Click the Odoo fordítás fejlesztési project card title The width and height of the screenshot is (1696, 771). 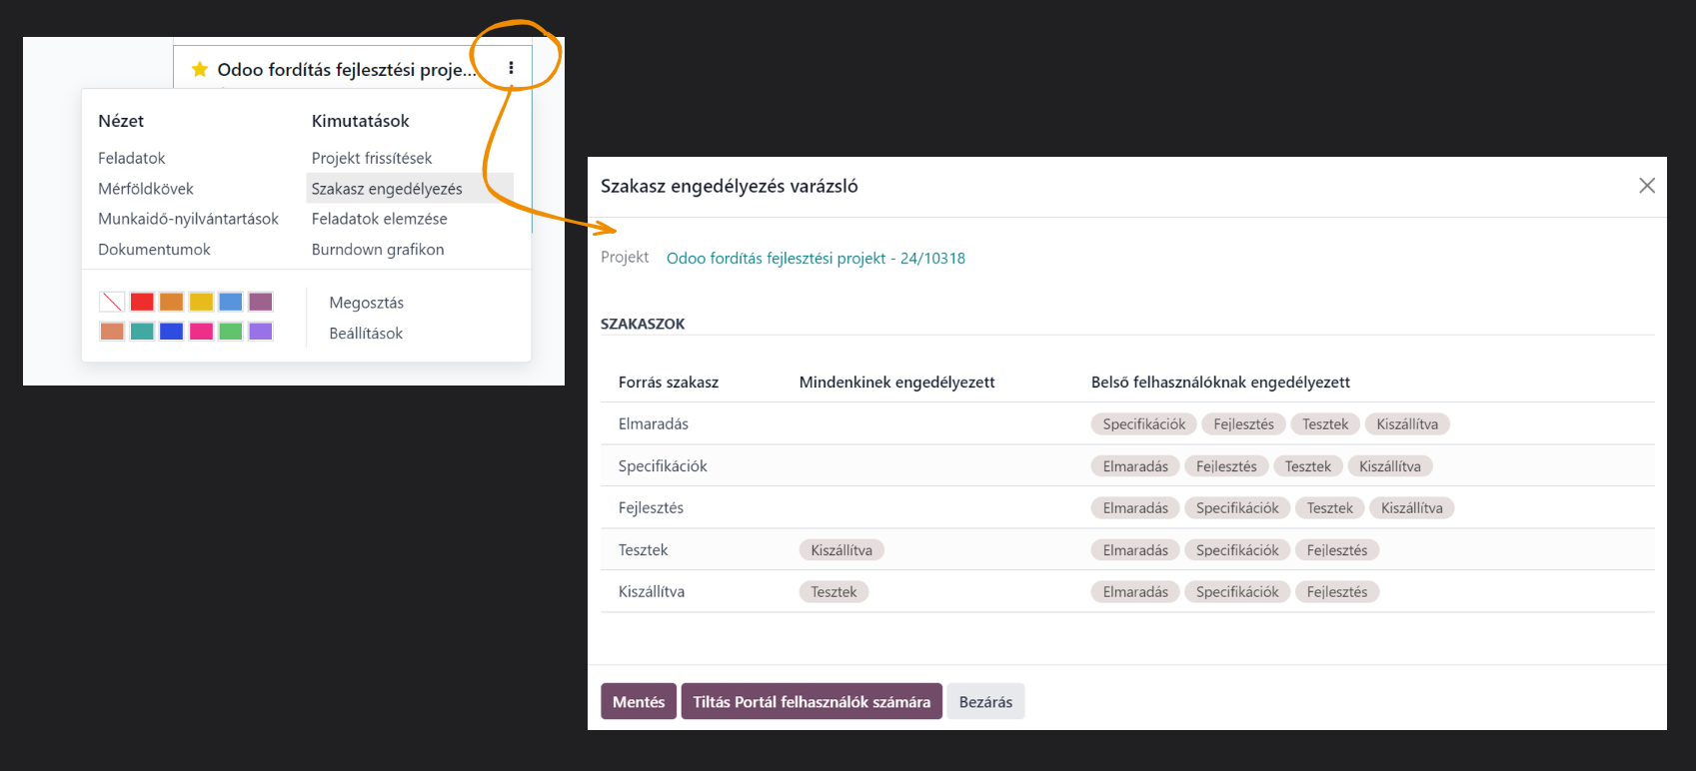coord(347,70)
